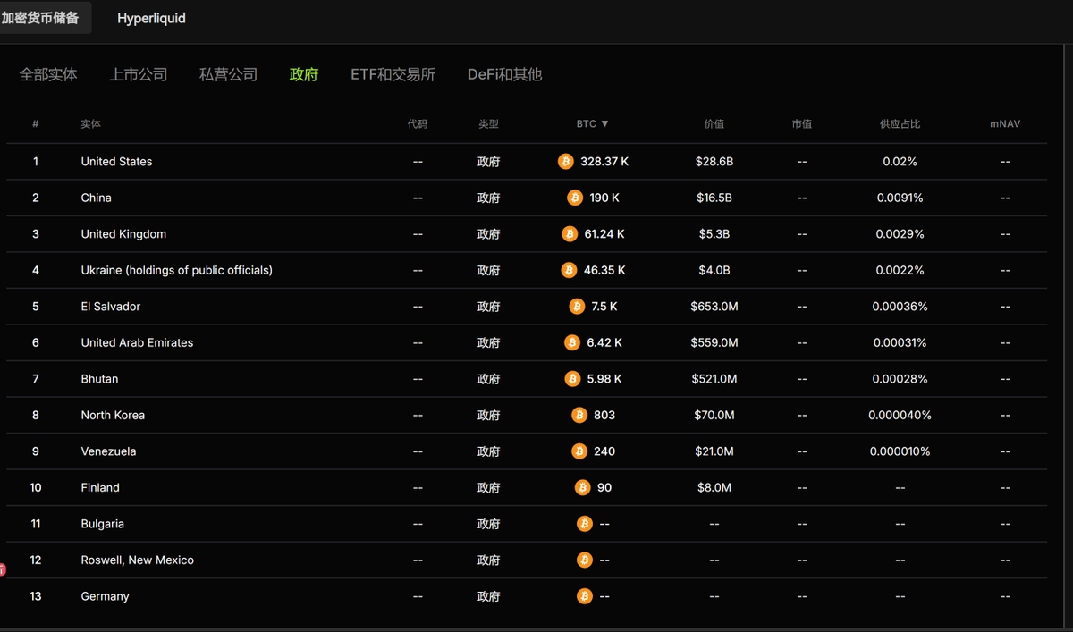This screenshot has width=1073, height=632.
Task: Click the 价值 column header
Action: coord(714,124)
